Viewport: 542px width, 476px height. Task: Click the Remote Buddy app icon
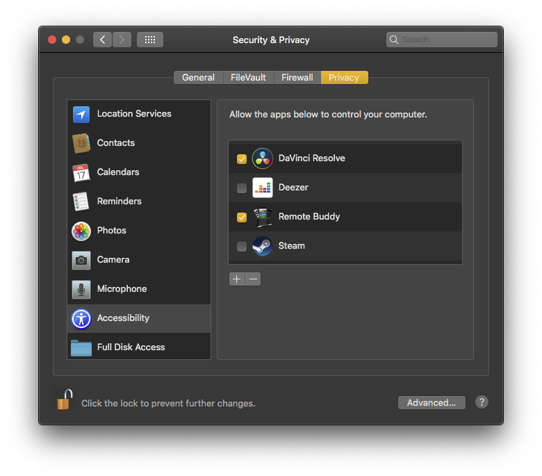263,217
